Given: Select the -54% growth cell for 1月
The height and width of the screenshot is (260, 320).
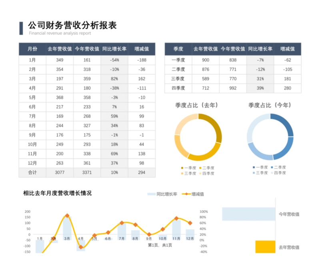Looking at the screenshot, I should click(114, 60).
